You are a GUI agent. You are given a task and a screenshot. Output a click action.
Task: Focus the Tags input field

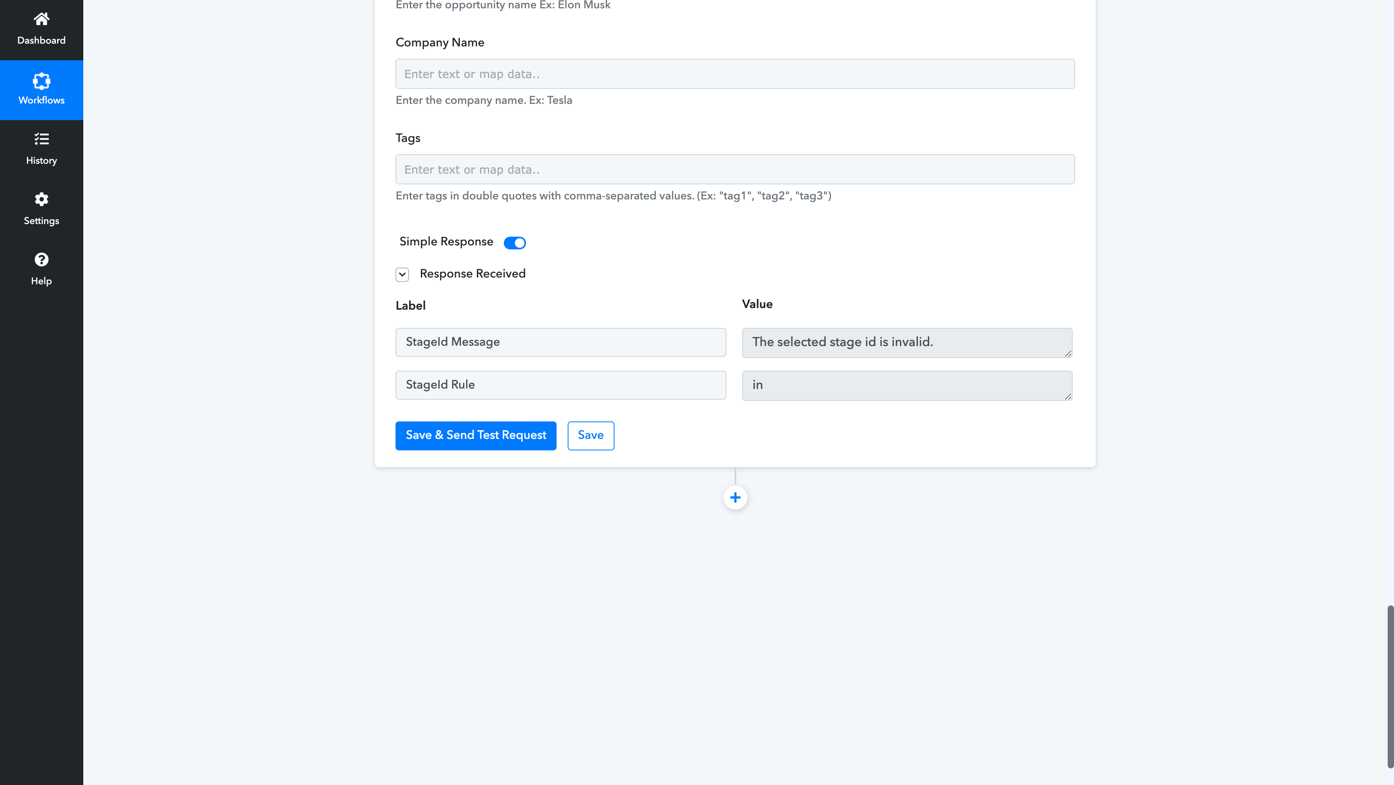pyautogui.click(x=735, y=169)
